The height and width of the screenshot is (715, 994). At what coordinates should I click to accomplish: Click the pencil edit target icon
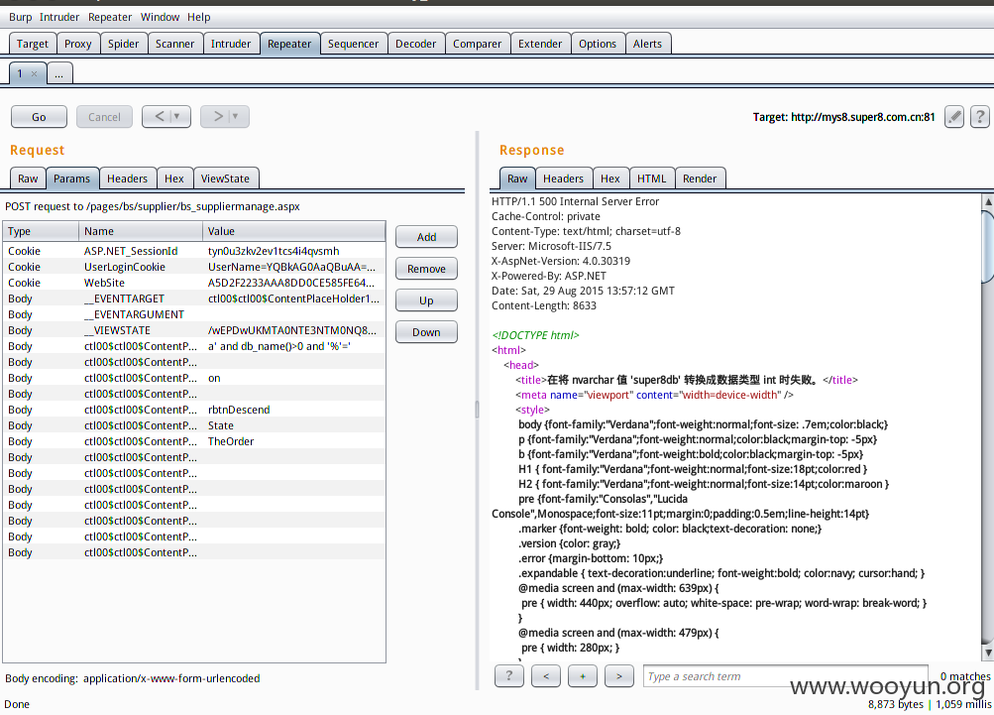[x=954, y=117]
